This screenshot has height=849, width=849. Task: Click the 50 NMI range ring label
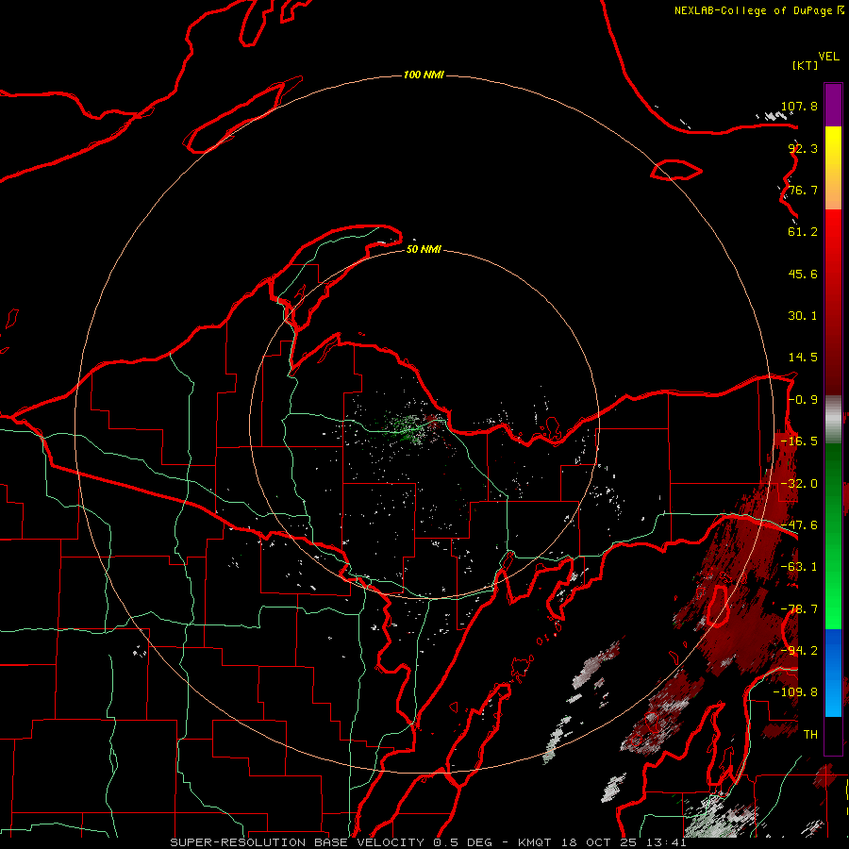[424, 249]
